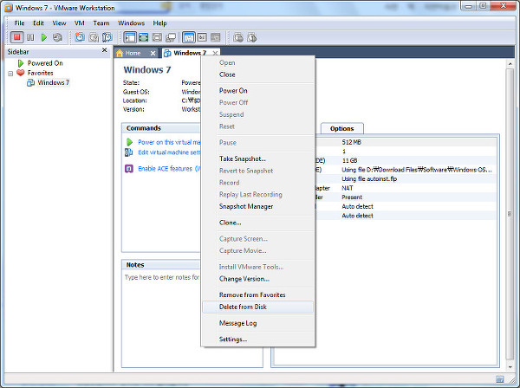Screen dimensions: 520x388
Task: Close the Windows 7 tab
Action: [216, 53]
